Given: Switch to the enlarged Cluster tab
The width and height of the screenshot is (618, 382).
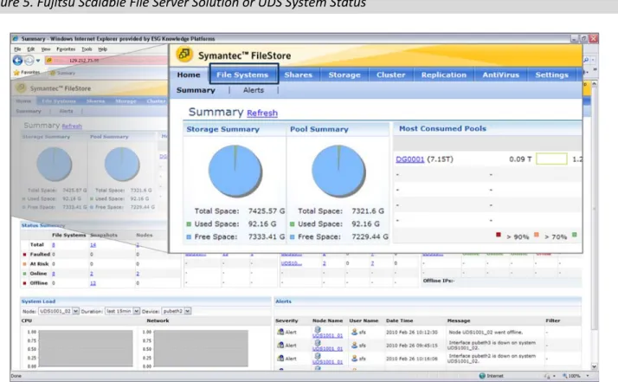Looking at the screenshot, I should [390, 74].
